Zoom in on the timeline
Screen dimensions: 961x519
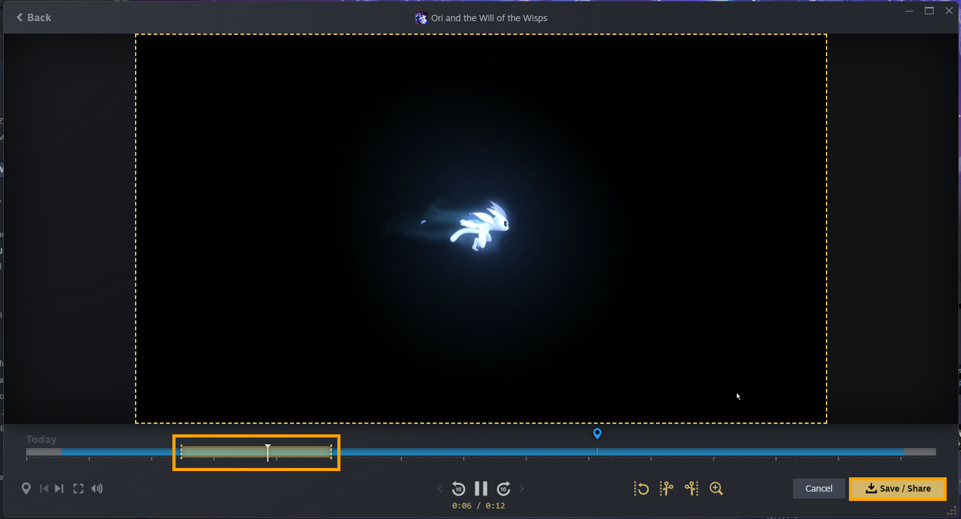pos(716,489)
